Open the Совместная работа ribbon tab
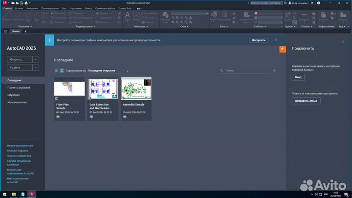Image resolution: width=352 pixels, height=198 pixels. click(x=105, y=8)
